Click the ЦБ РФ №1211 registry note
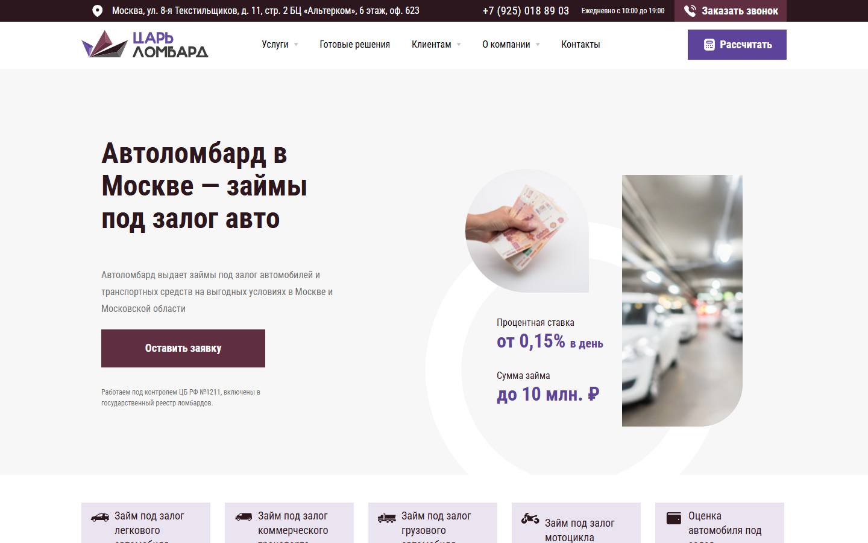 181,398
